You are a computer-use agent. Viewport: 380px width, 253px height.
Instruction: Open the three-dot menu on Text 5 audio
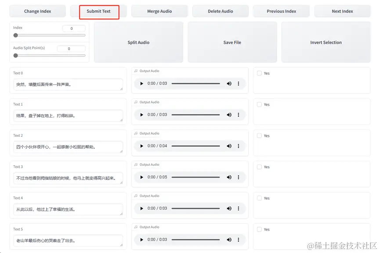(x=239, y=240)
